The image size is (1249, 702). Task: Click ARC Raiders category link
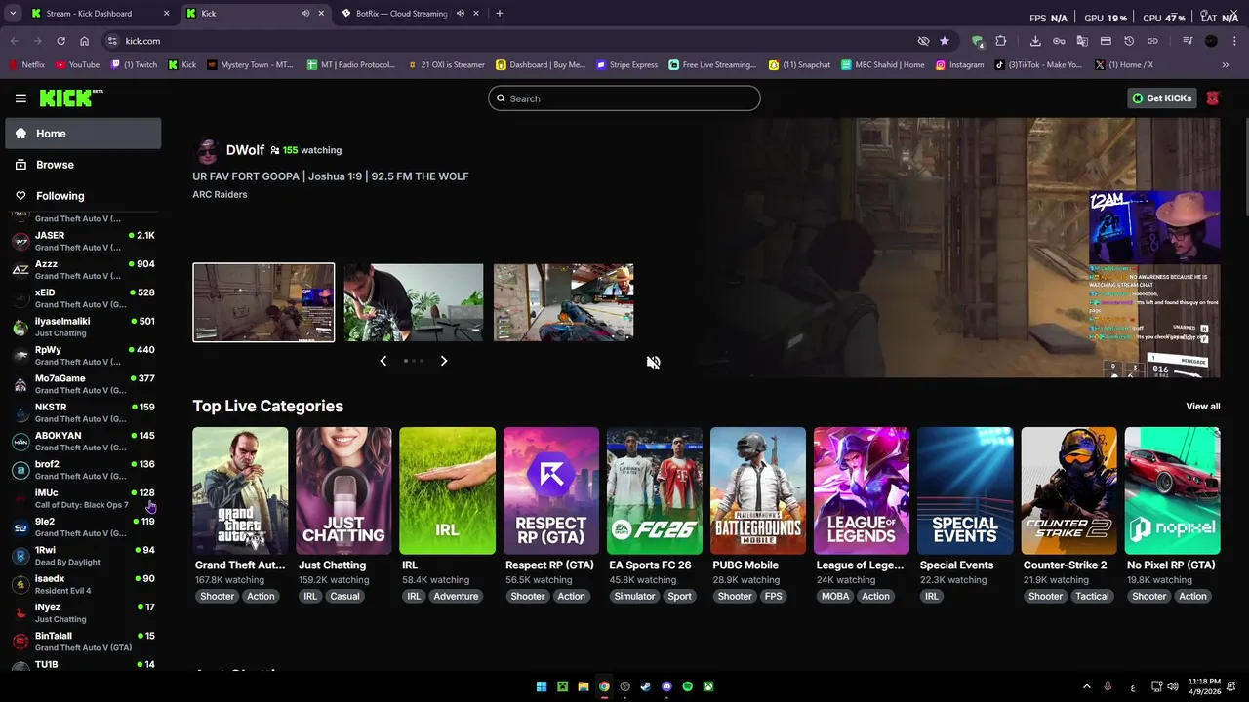[x=220, y=194]
